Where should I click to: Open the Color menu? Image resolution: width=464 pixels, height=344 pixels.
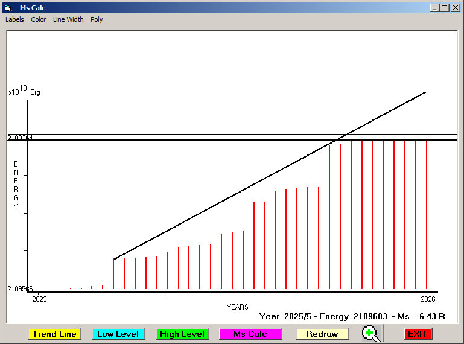pos(39,19)
